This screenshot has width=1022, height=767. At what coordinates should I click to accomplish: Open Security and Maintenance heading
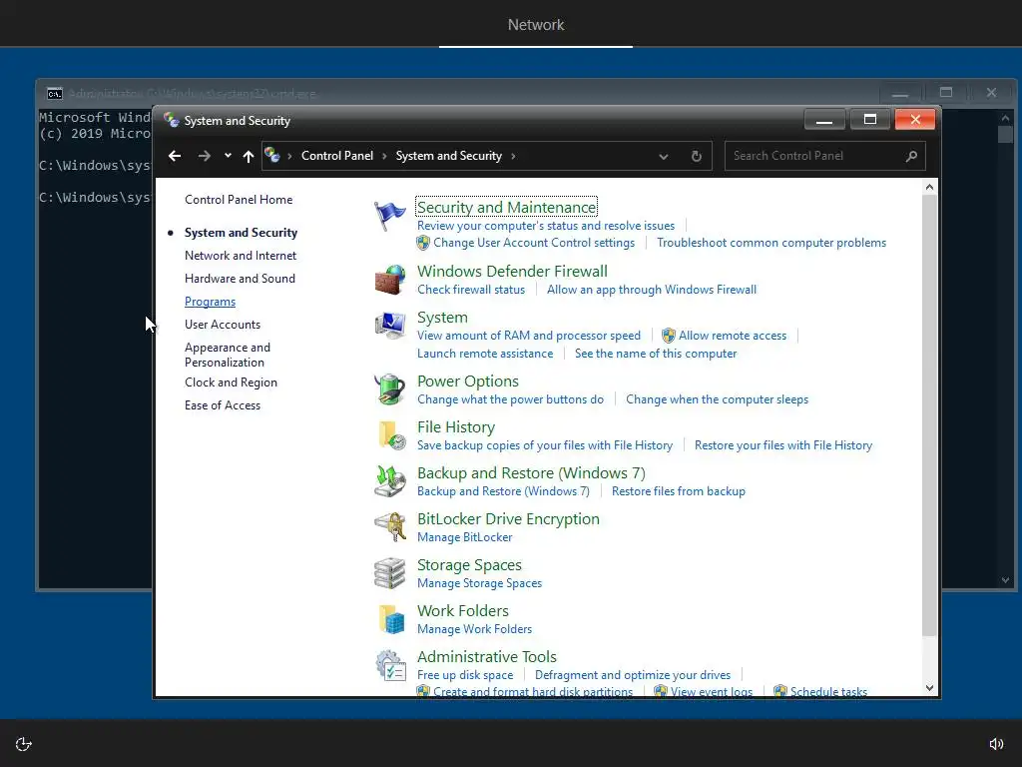pos(506,207)
